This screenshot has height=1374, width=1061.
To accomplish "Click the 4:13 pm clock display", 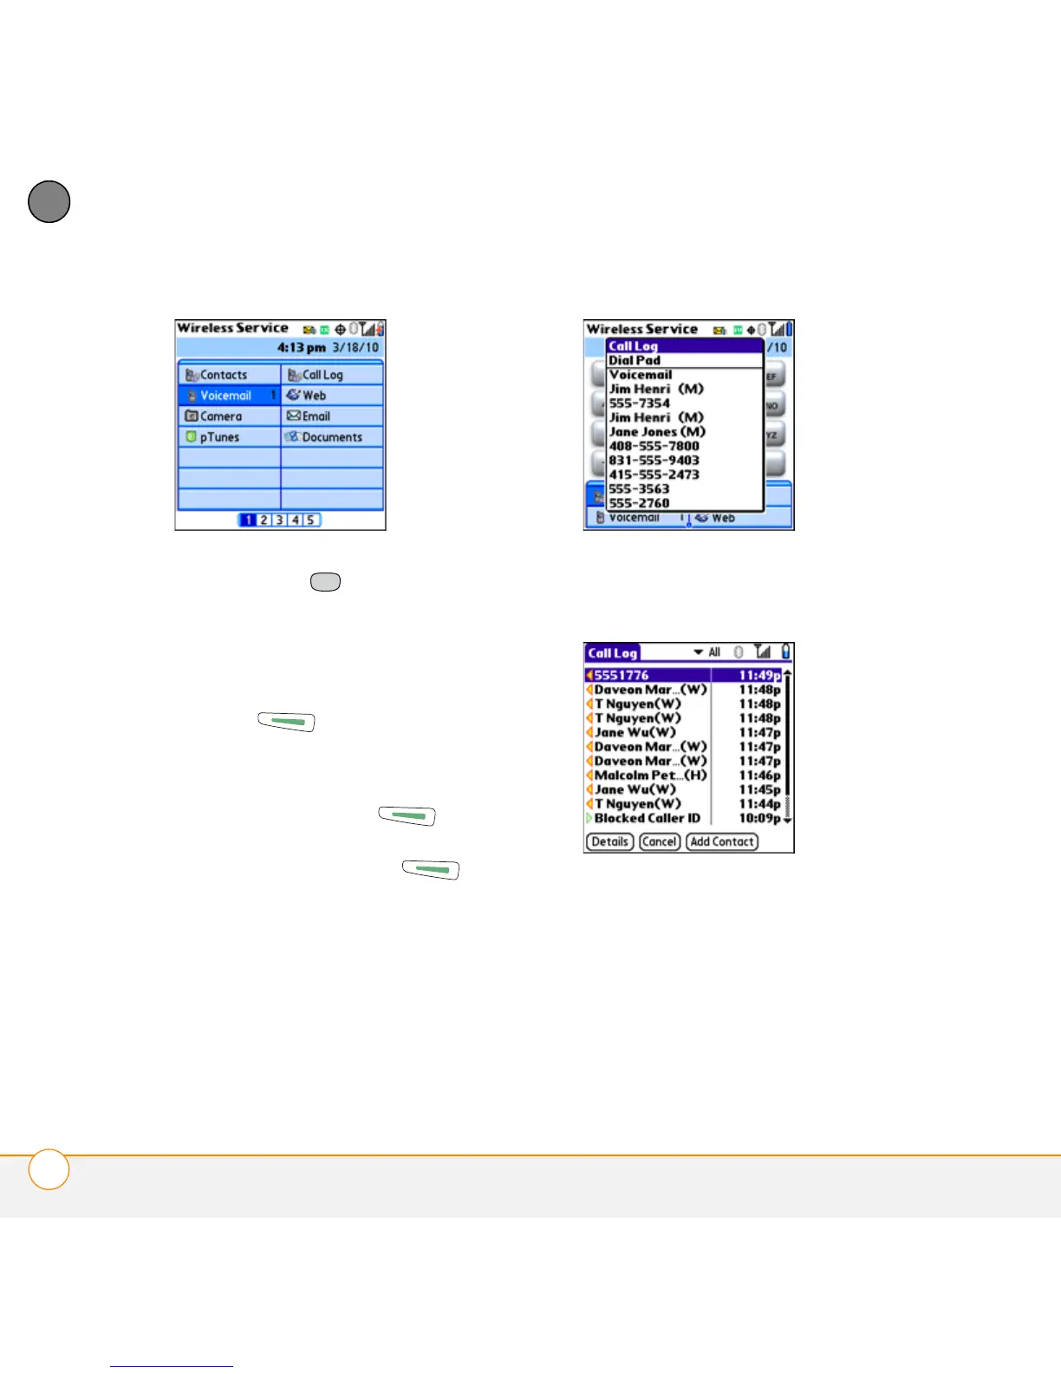I will point(302,348).
